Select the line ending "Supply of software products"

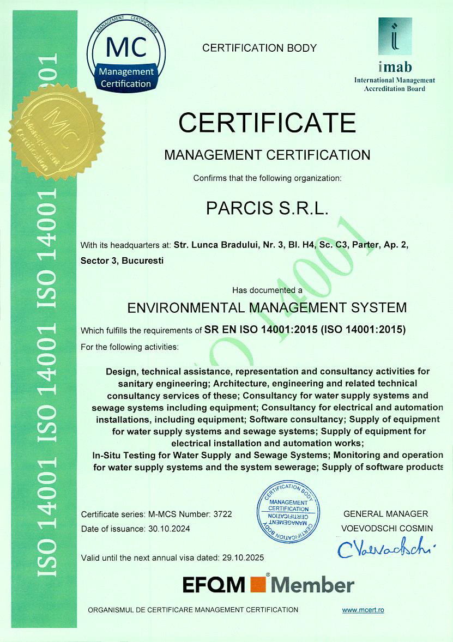[268, 467]
